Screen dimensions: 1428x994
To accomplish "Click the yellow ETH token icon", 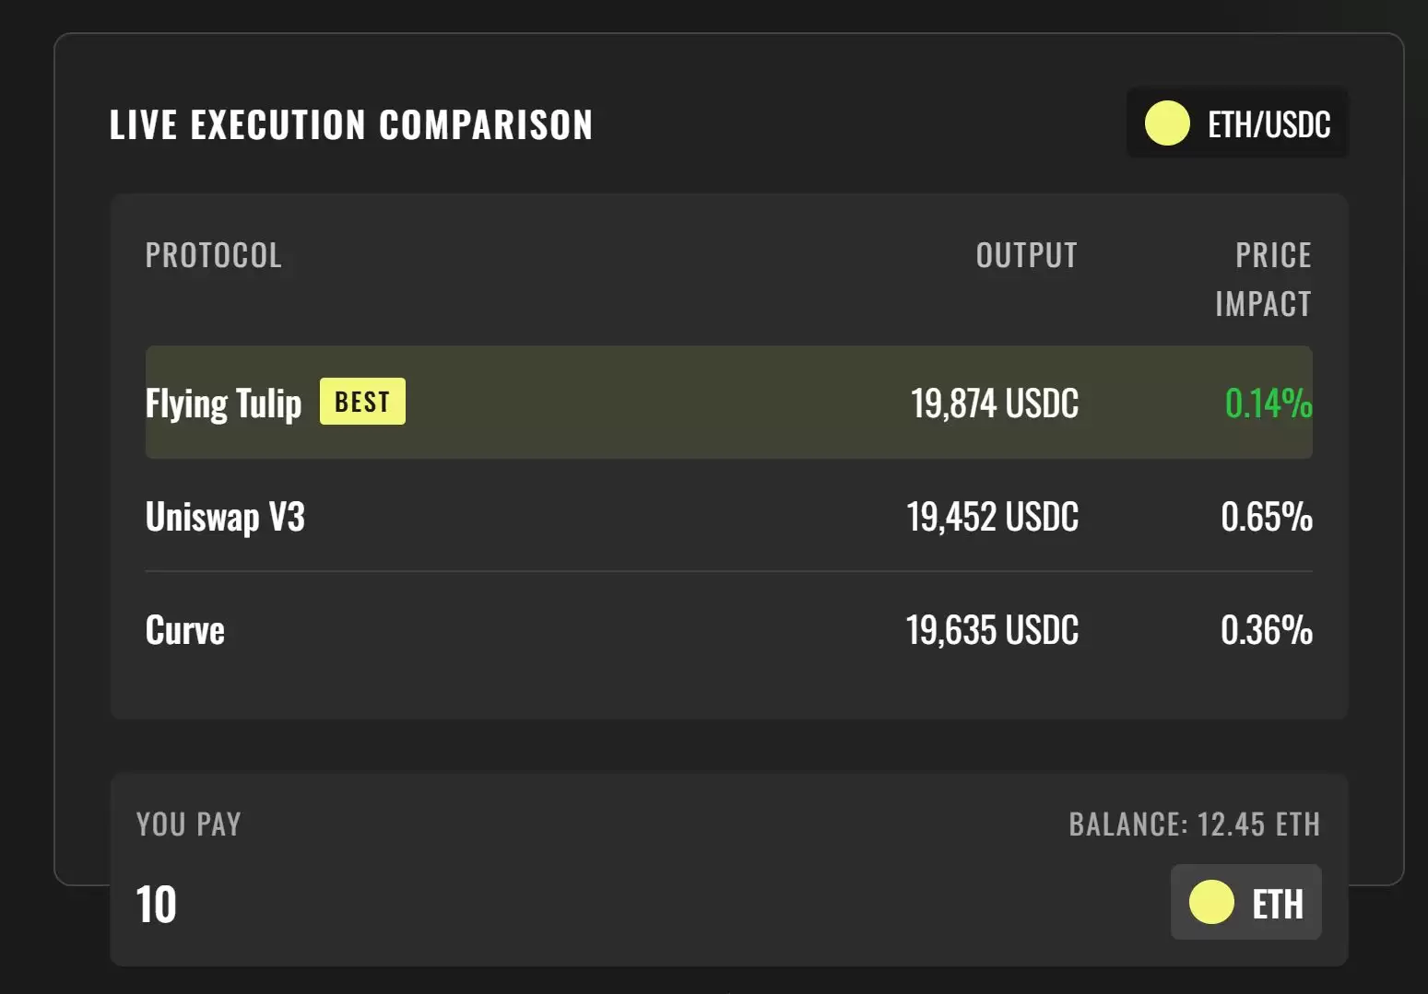I will [1211, 902].
